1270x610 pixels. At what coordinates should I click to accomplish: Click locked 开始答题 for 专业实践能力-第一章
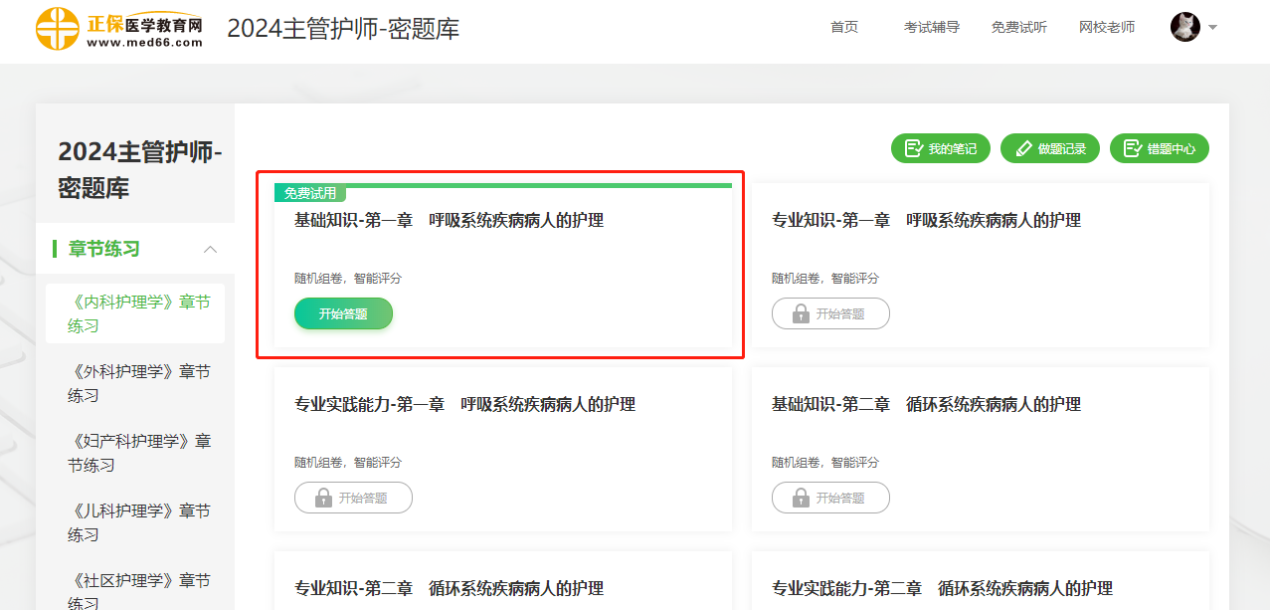pos(353,498)
